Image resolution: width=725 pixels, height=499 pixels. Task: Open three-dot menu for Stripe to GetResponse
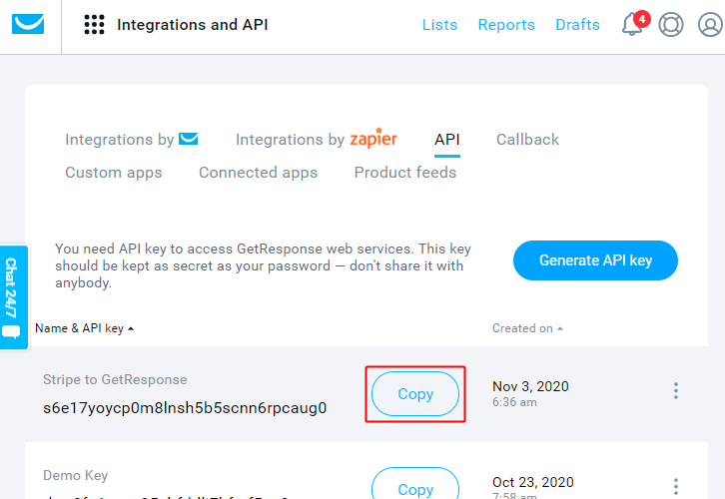(675, 391)
